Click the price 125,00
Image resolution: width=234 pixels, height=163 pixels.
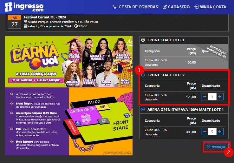191,97
